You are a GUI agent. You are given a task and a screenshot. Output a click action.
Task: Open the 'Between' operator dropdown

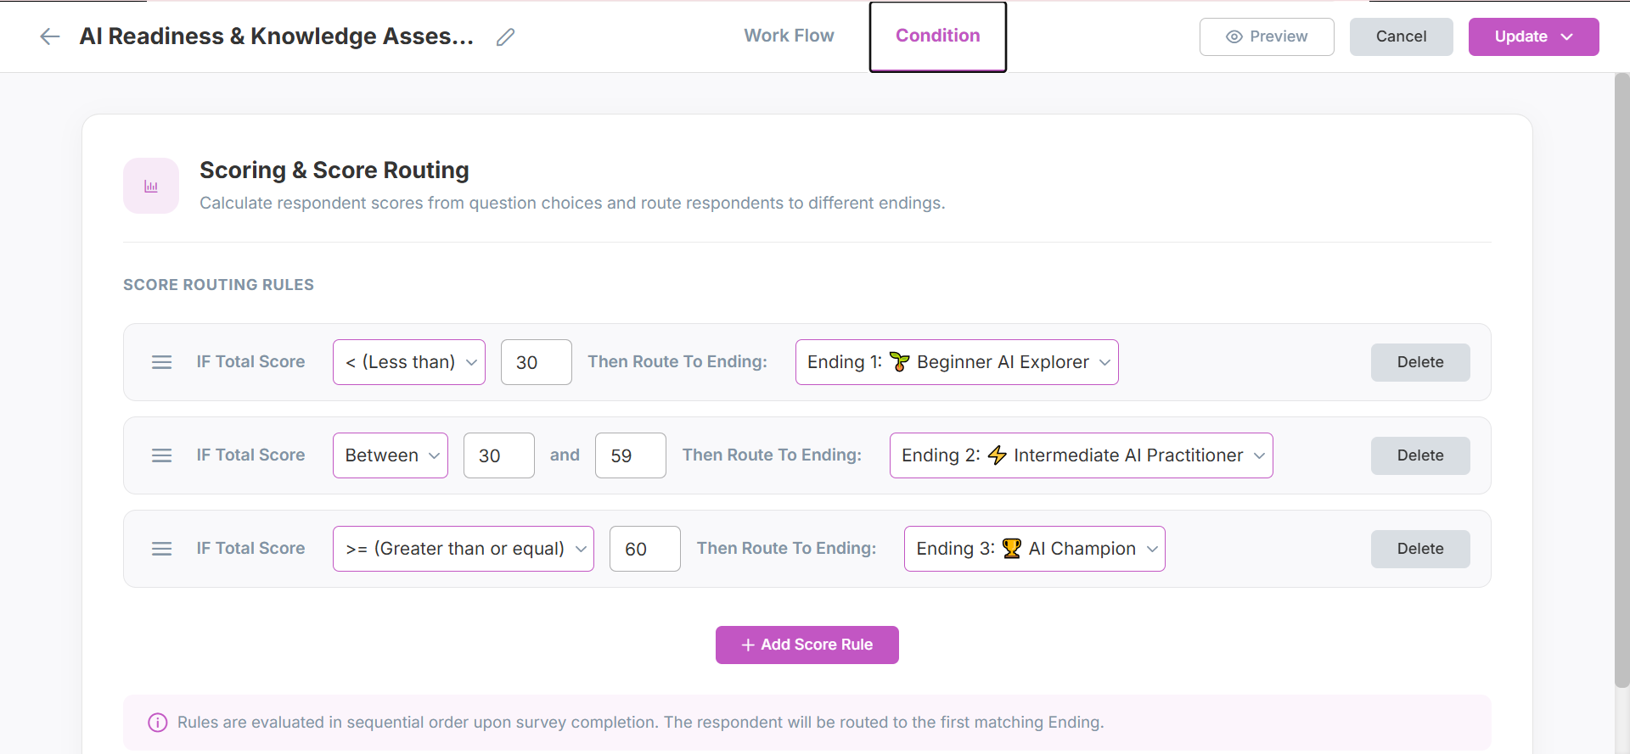coord(391,455)
